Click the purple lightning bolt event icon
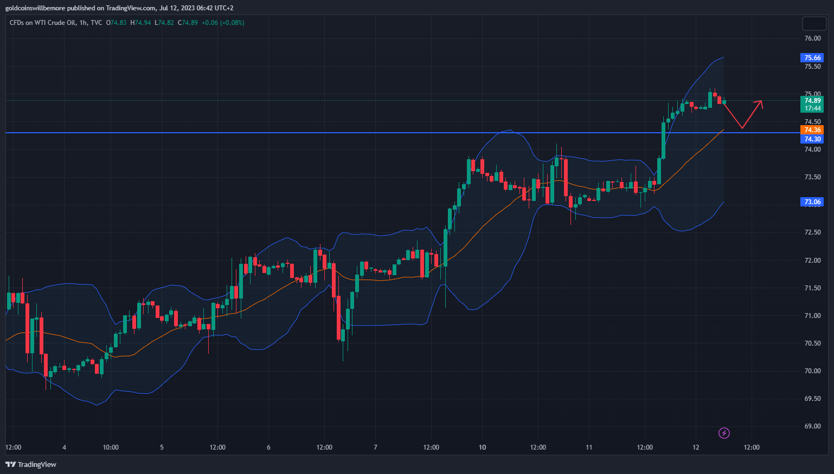834x474 pixels. [724, 433]
